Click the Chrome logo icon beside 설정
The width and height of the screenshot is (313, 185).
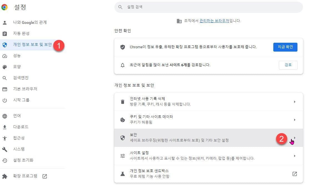pos(4,7)
